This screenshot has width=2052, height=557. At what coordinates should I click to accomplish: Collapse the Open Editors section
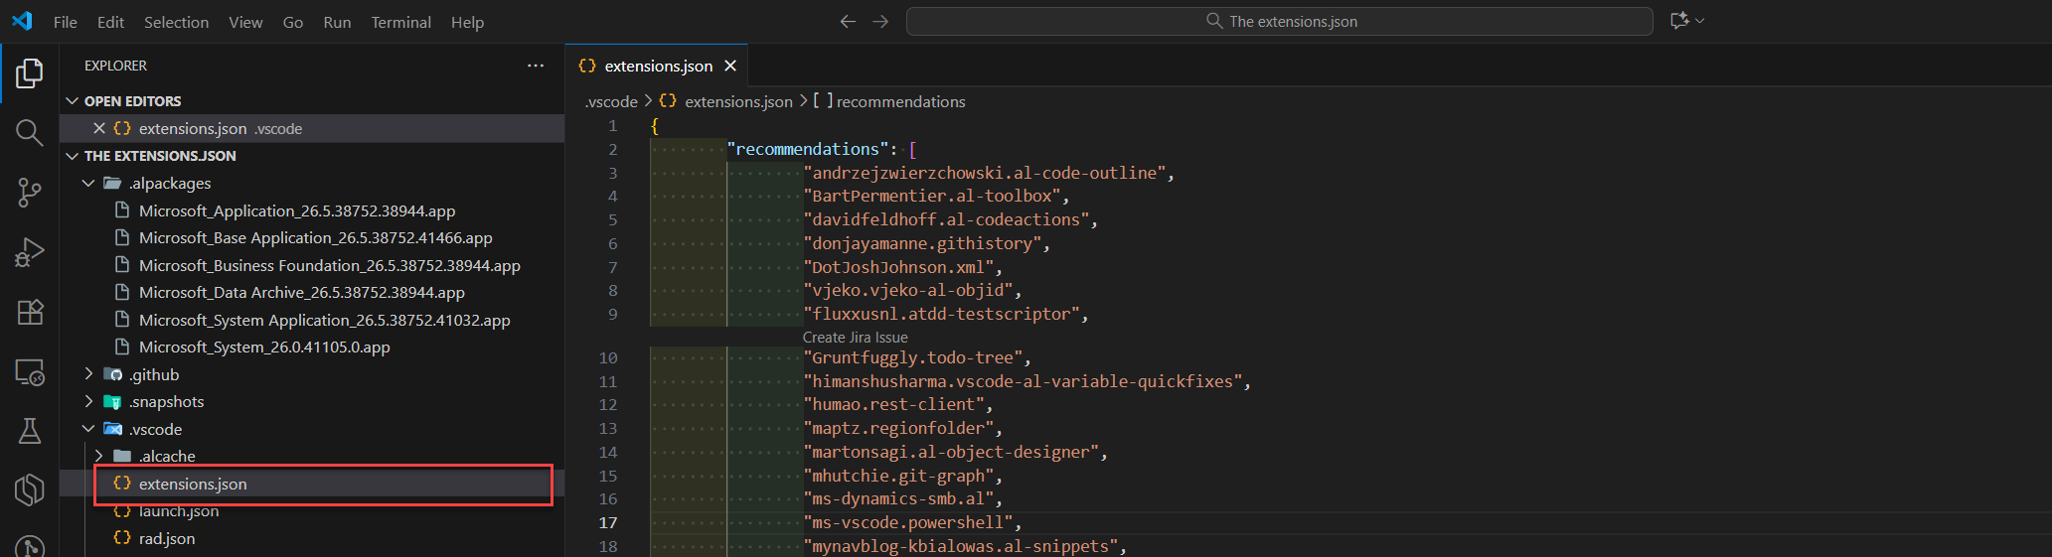click(x=73, y=101)
